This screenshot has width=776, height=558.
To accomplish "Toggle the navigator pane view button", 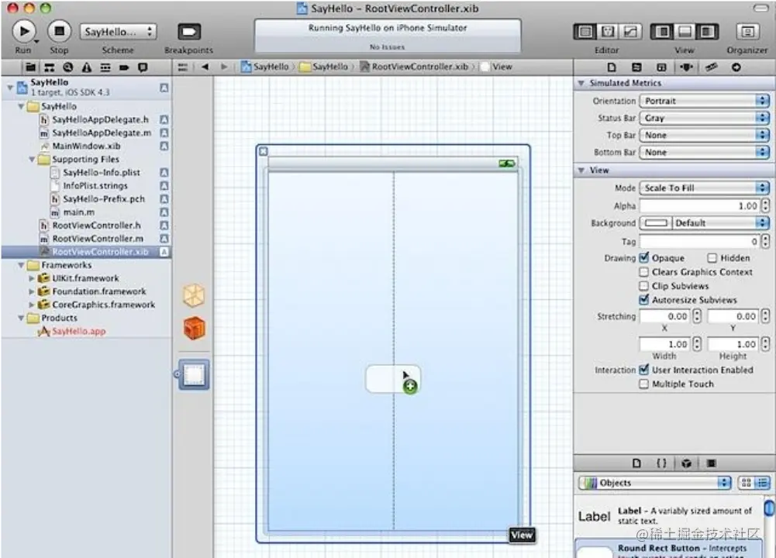I will (662, 32).
